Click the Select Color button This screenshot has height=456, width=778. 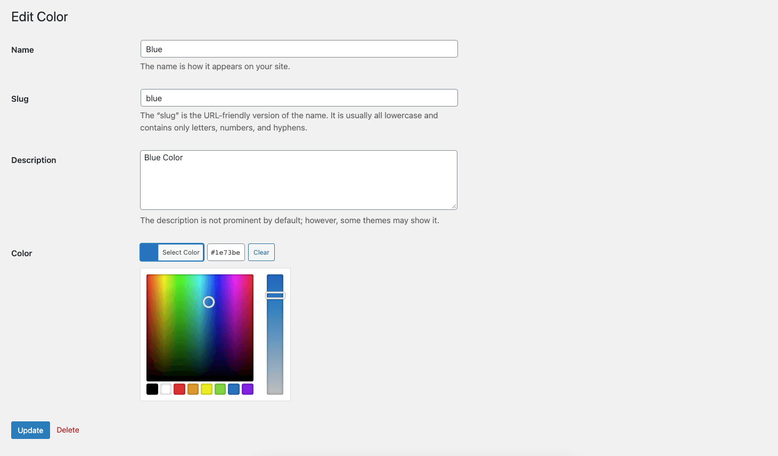pyautogui.click(x=172, y=253)
